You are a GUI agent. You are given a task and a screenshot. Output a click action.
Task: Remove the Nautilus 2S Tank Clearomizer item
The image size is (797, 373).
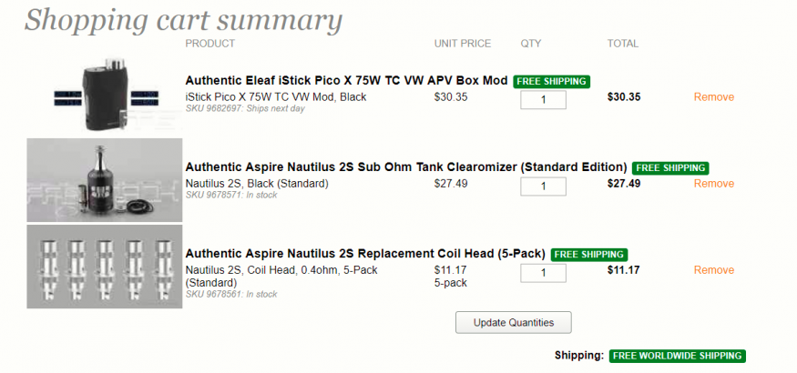pos(713,183)
